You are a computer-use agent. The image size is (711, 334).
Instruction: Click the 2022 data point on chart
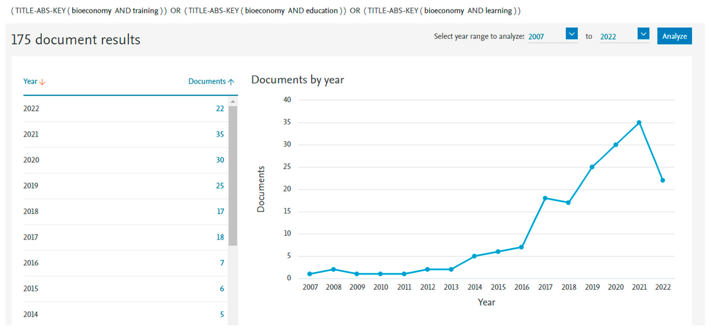(x=662, y=180)
